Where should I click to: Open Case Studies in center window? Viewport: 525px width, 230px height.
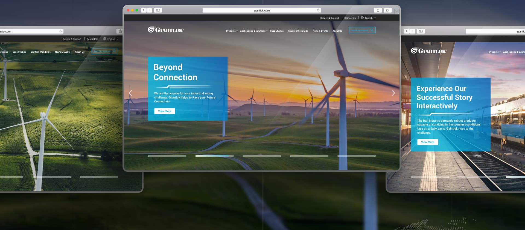pyautogui.click(x=277, y=31)
